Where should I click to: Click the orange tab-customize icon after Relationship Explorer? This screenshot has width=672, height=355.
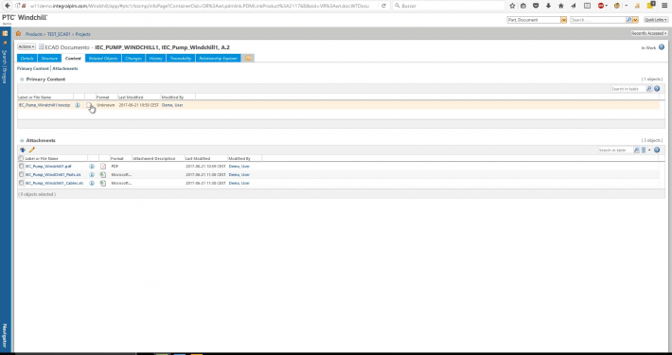248,58
